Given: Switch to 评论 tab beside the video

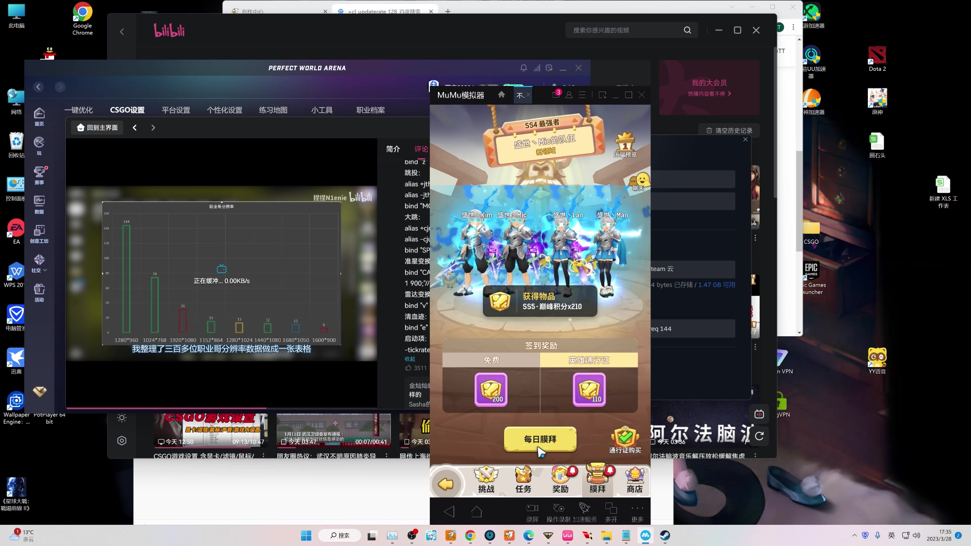Looking at the screenshot, I should point(421,149).
